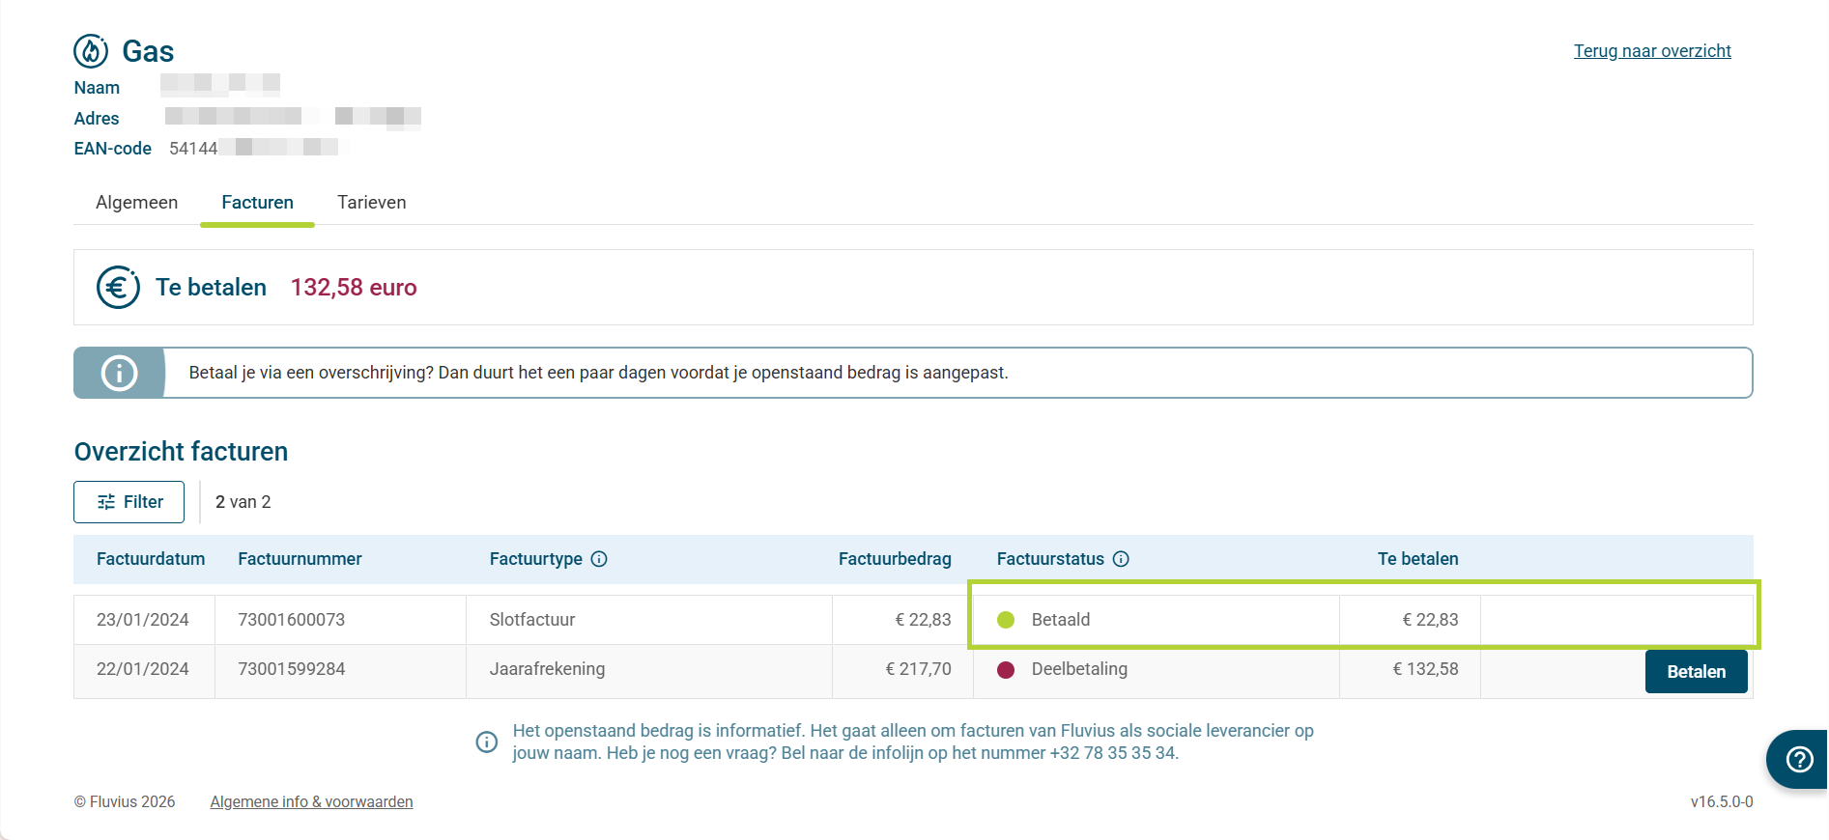
Task: Open the Factuurstatus info tooltip icon
Action: click(x=1121, y=559)
